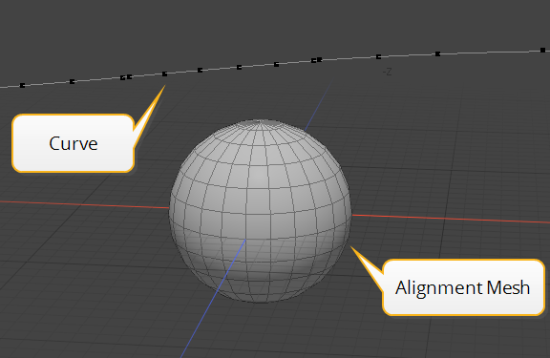Select the curve point nearest the -Z label
Image resolution: width=550 pixels, height=358 pixels.
click(378, 56)
